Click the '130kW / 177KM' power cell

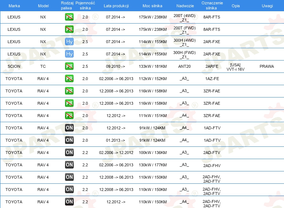pyautogui.click(x=153, y=165)
